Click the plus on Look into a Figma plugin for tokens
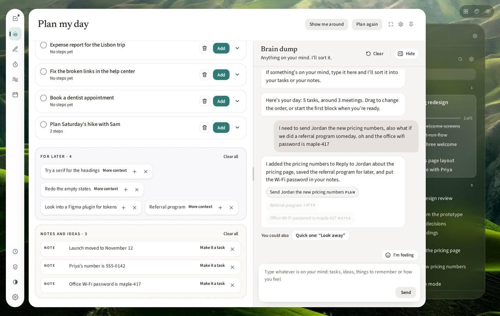The width and height of the screenshot is (500, 316). (124, 208)
